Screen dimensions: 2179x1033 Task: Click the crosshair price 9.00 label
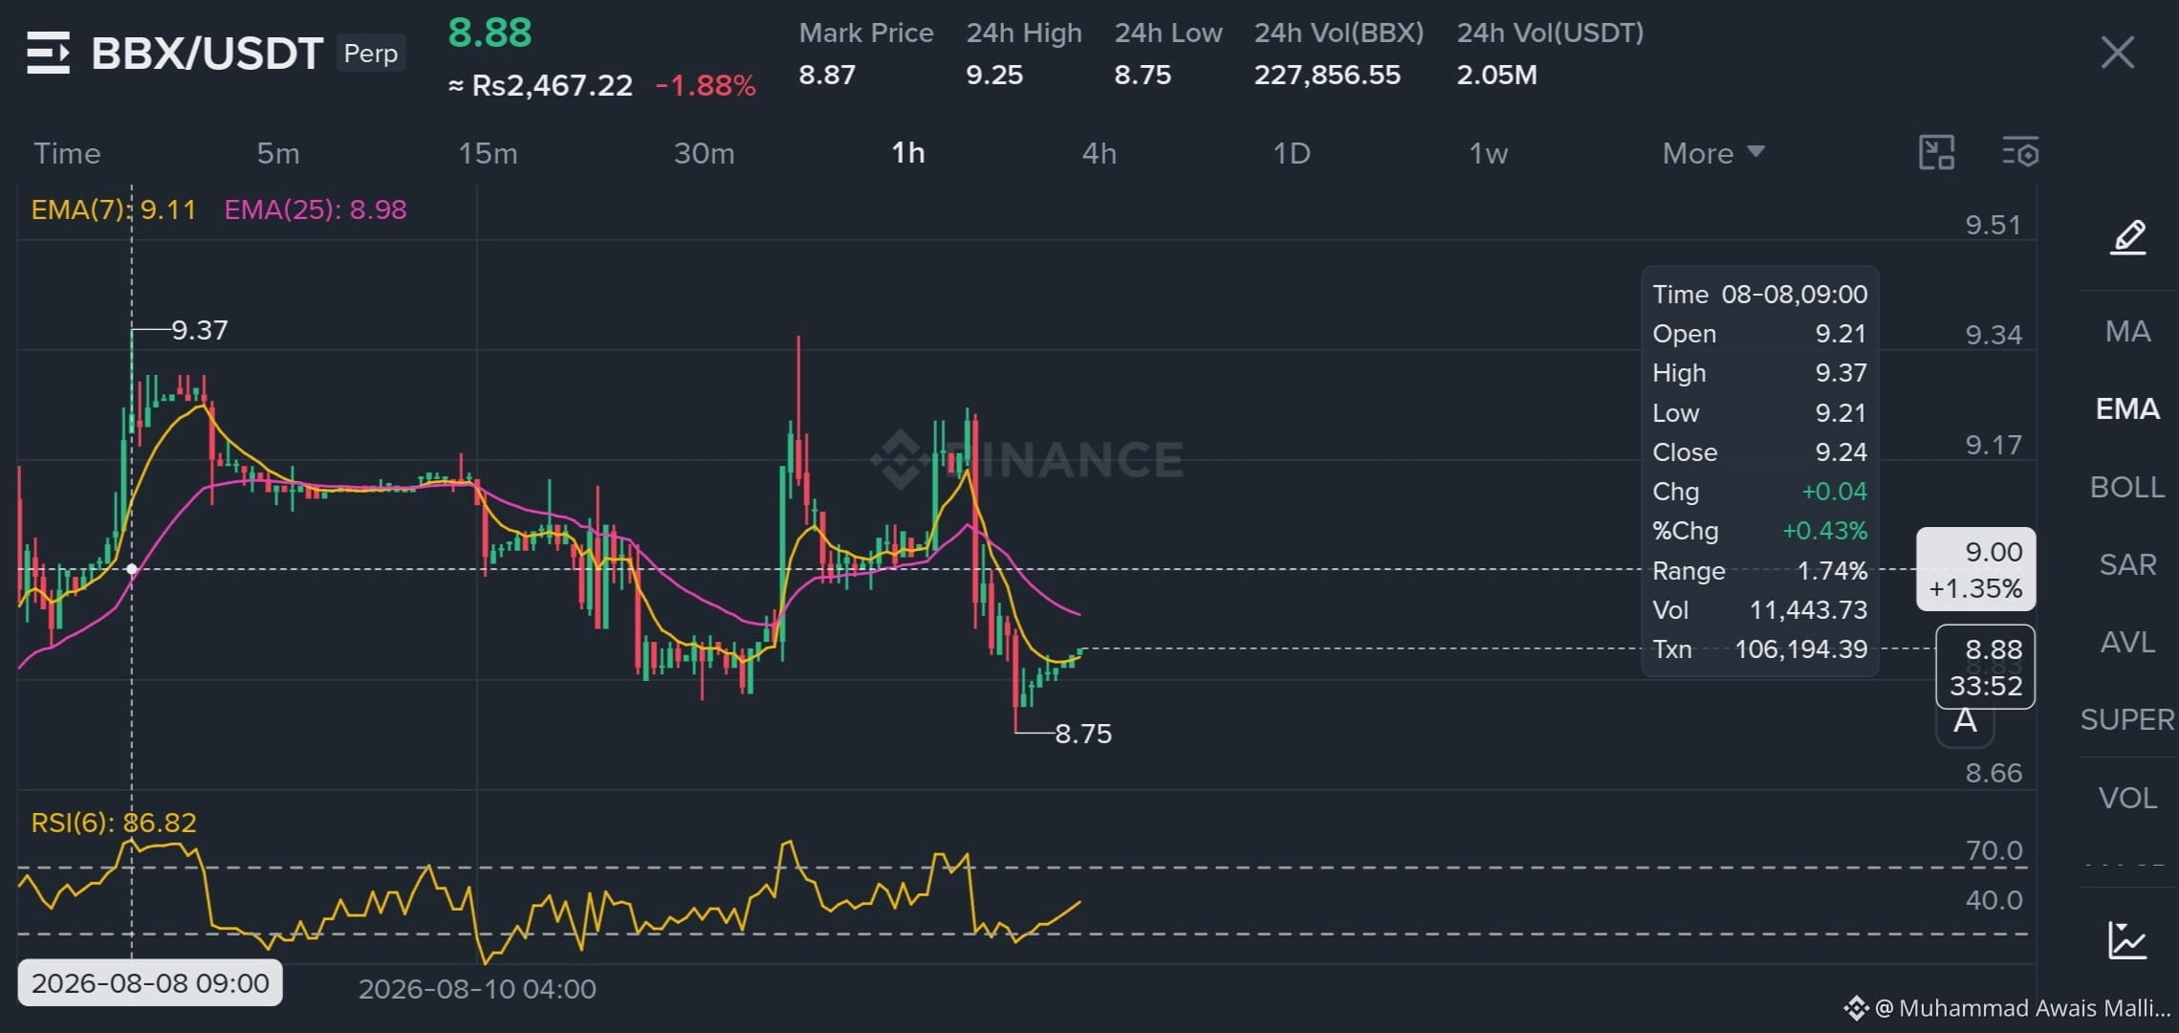pyautogui.click(x=1975, y=569)
